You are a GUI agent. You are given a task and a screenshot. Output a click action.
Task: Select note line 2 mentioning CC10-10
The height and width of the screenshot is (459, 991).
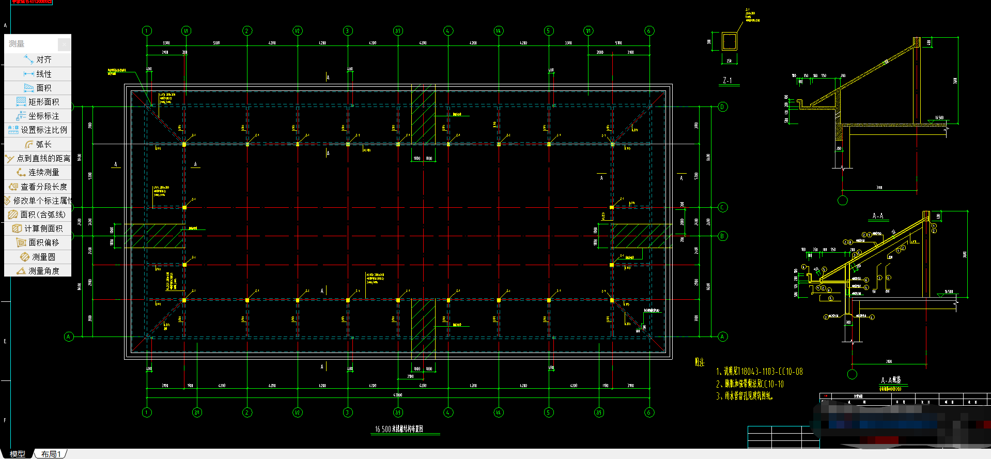[x=750, y=384]
